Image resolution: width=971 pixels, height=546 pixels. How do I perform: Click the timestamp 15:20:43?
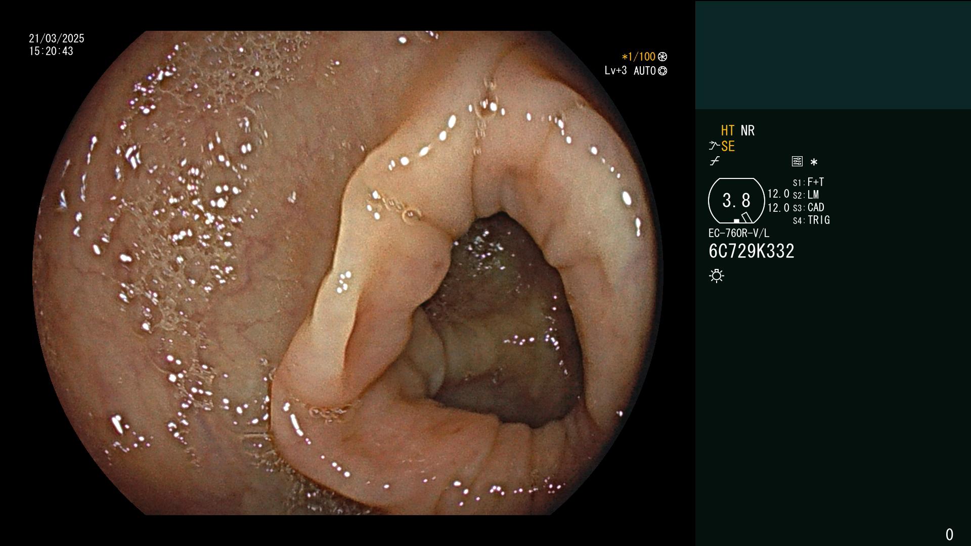point(51,51)
